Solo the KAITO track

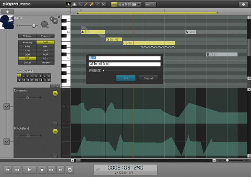click(51, 18)
